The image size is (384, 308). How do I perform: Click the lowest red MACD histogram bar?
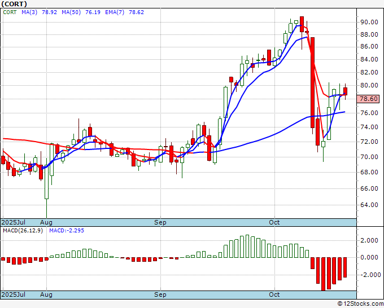pyautogui.click(x=323, y=274)
